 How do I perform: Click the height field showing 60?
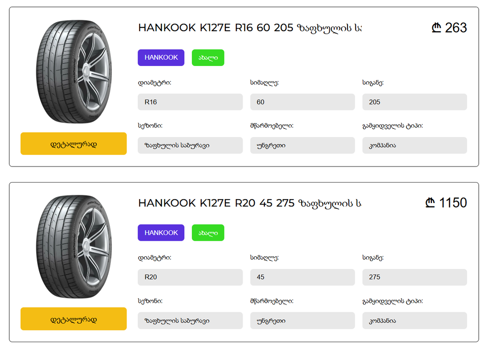point(303,102)
